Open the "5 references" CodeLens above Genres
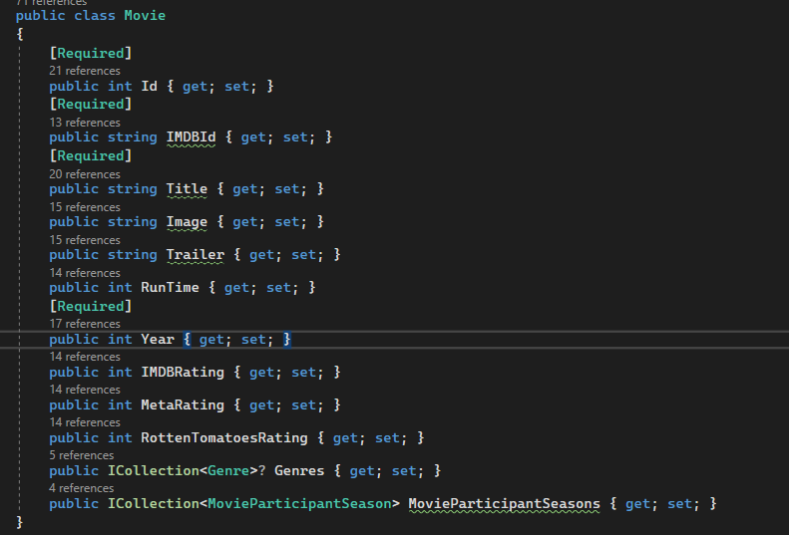The height and width of the screenshot is (535, 789). (82, 455)
